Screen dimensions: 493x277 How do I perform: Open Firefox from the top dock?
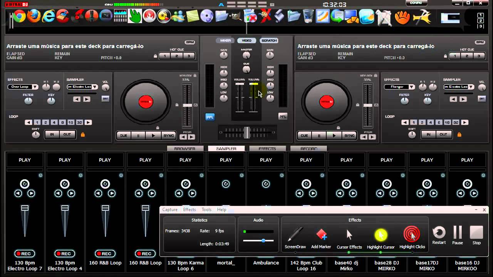[34, 16]
